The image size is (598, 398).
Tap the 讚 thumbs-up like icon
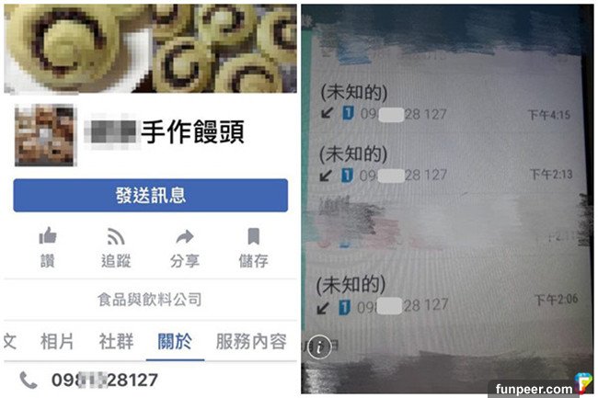pos(48,236)
